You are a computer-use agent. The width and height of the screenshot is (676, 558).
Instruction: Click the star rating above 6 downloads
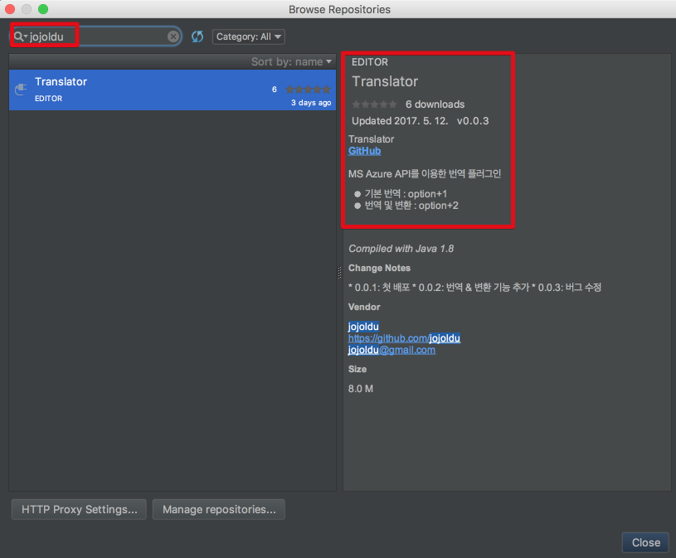click(x=374, y=104)
